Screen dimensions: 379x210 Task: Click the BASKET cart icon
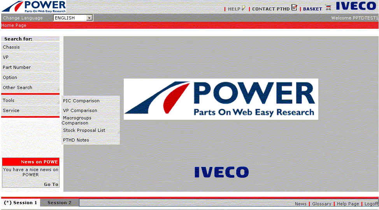[328, 8]
